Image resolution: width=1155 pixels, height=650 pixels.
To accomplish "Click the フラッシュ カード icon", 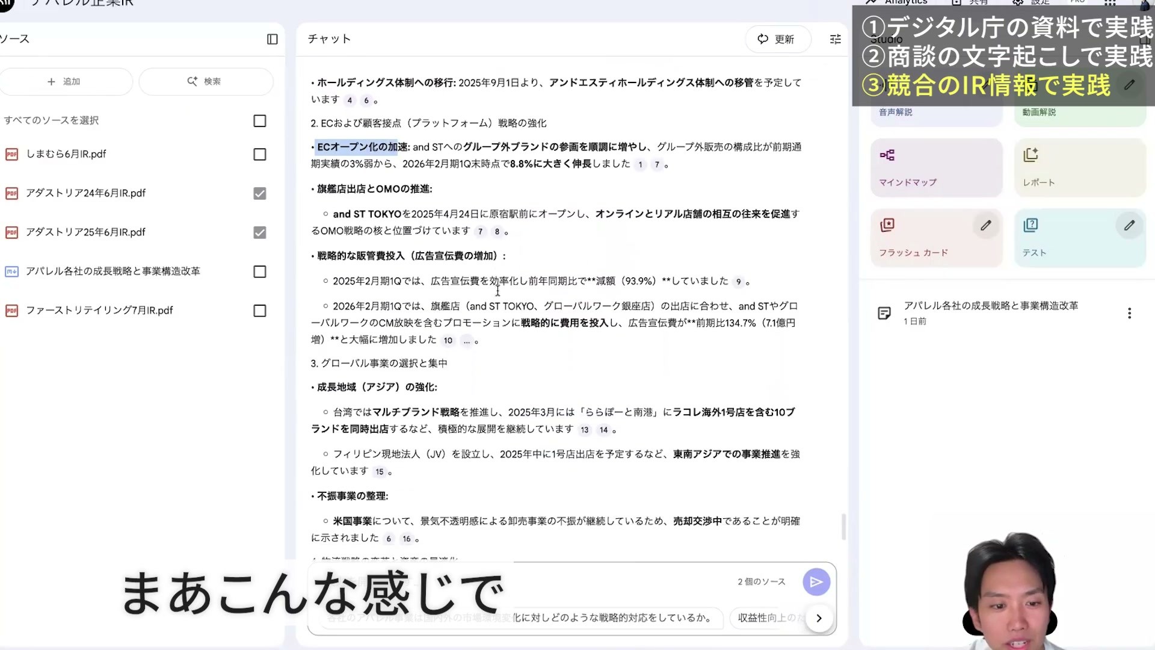I will [x=887, y=225].
